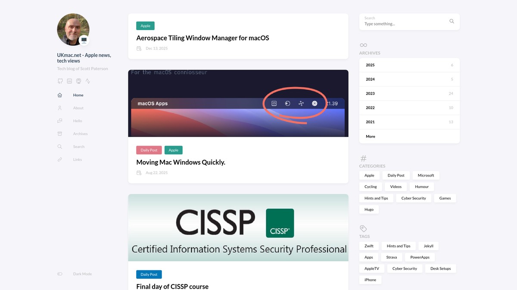This screenshot has width=517, height=290.
Task: Select the Jekyll tag
Action: tap(428, 246)
